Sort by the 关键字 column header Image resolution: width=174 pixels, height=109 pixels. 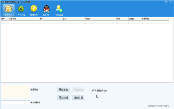135,19
